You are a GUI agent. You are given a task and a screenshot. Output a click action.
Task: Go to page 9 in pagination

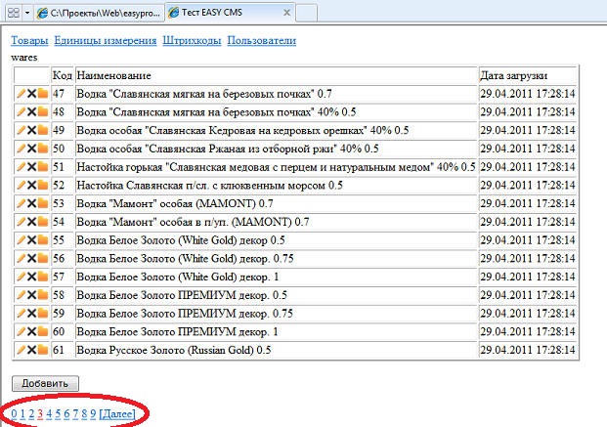(x=93, y=414)
